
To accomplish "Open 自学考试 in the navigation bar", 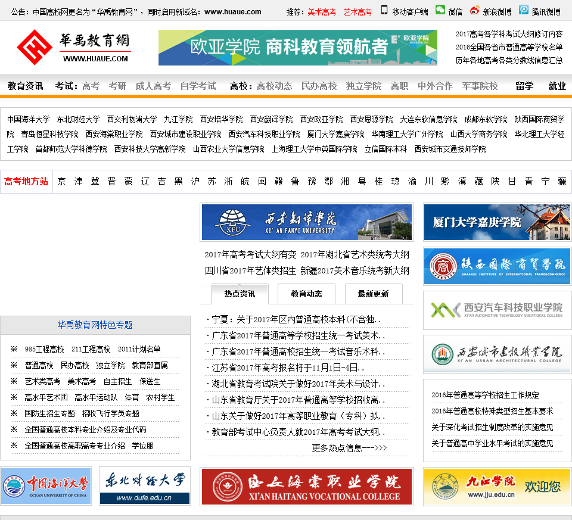I will point(198,86).
